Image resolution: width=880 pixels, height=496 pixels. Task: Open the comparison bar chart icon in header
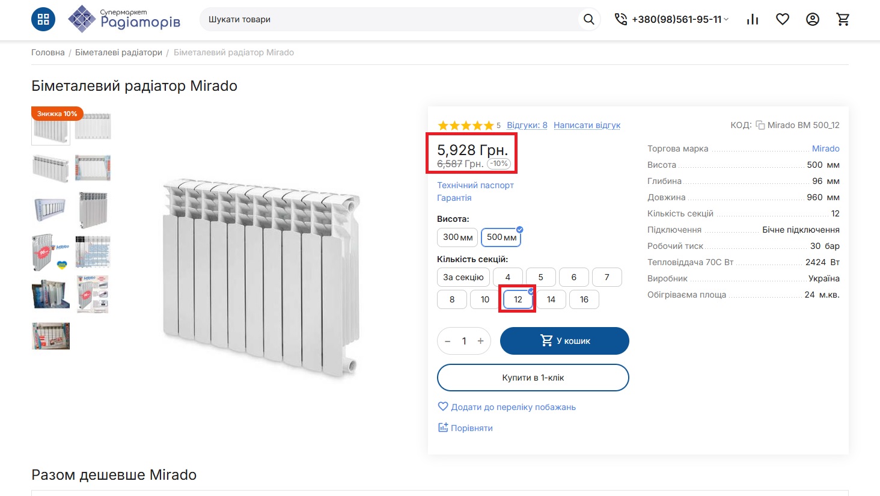753,19
